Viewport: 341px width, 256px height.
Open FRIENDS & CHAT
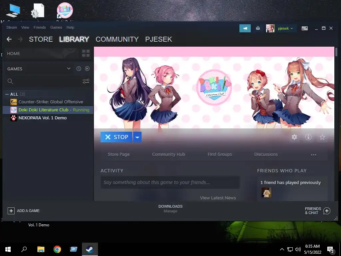(x=313, y=211)
